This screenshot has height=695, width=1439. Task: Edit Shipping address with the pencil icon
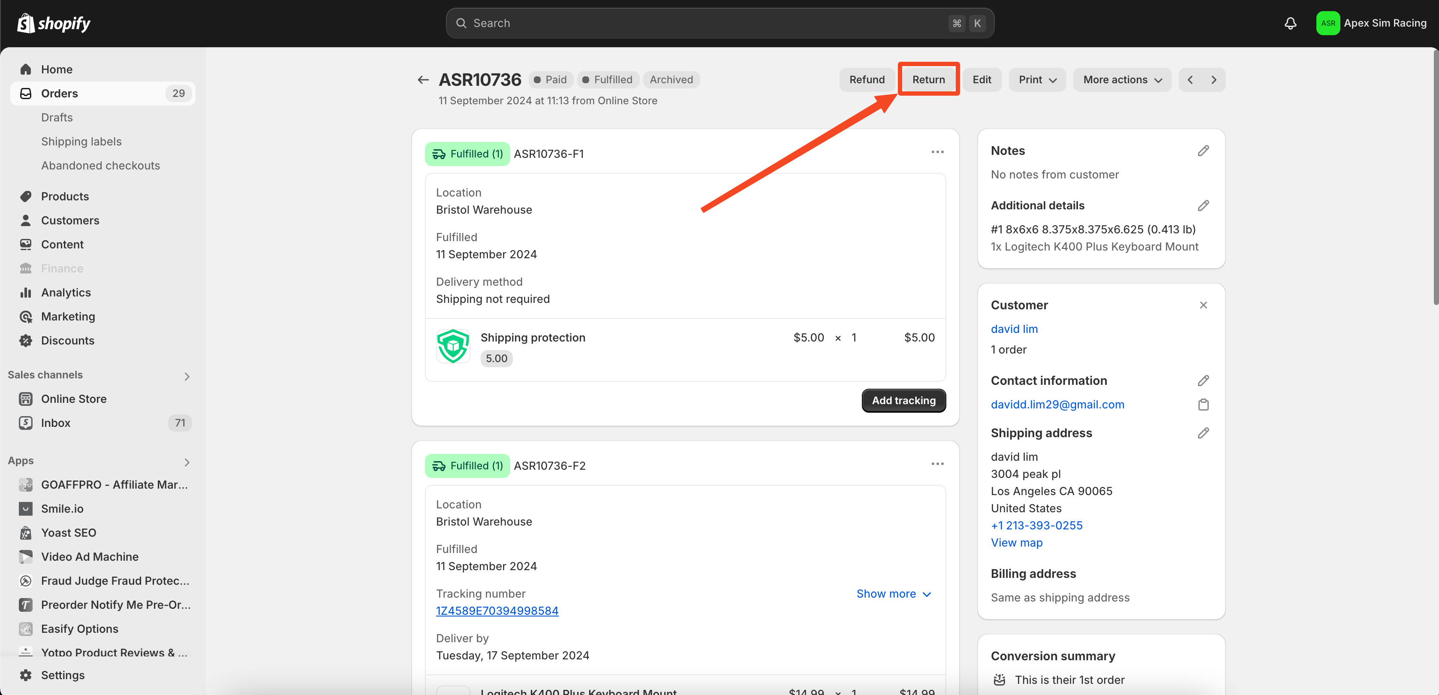click(1203, 433)
